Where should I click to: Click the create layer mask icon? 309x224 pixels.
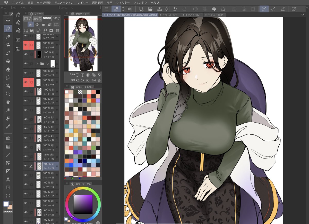pyautogui.click(x=51, y=30)
